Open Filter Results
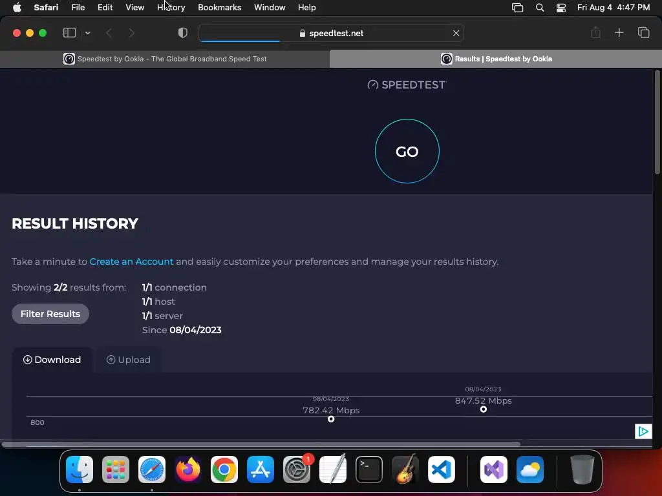This screenshot has width=662, height=496. (50, 314)
